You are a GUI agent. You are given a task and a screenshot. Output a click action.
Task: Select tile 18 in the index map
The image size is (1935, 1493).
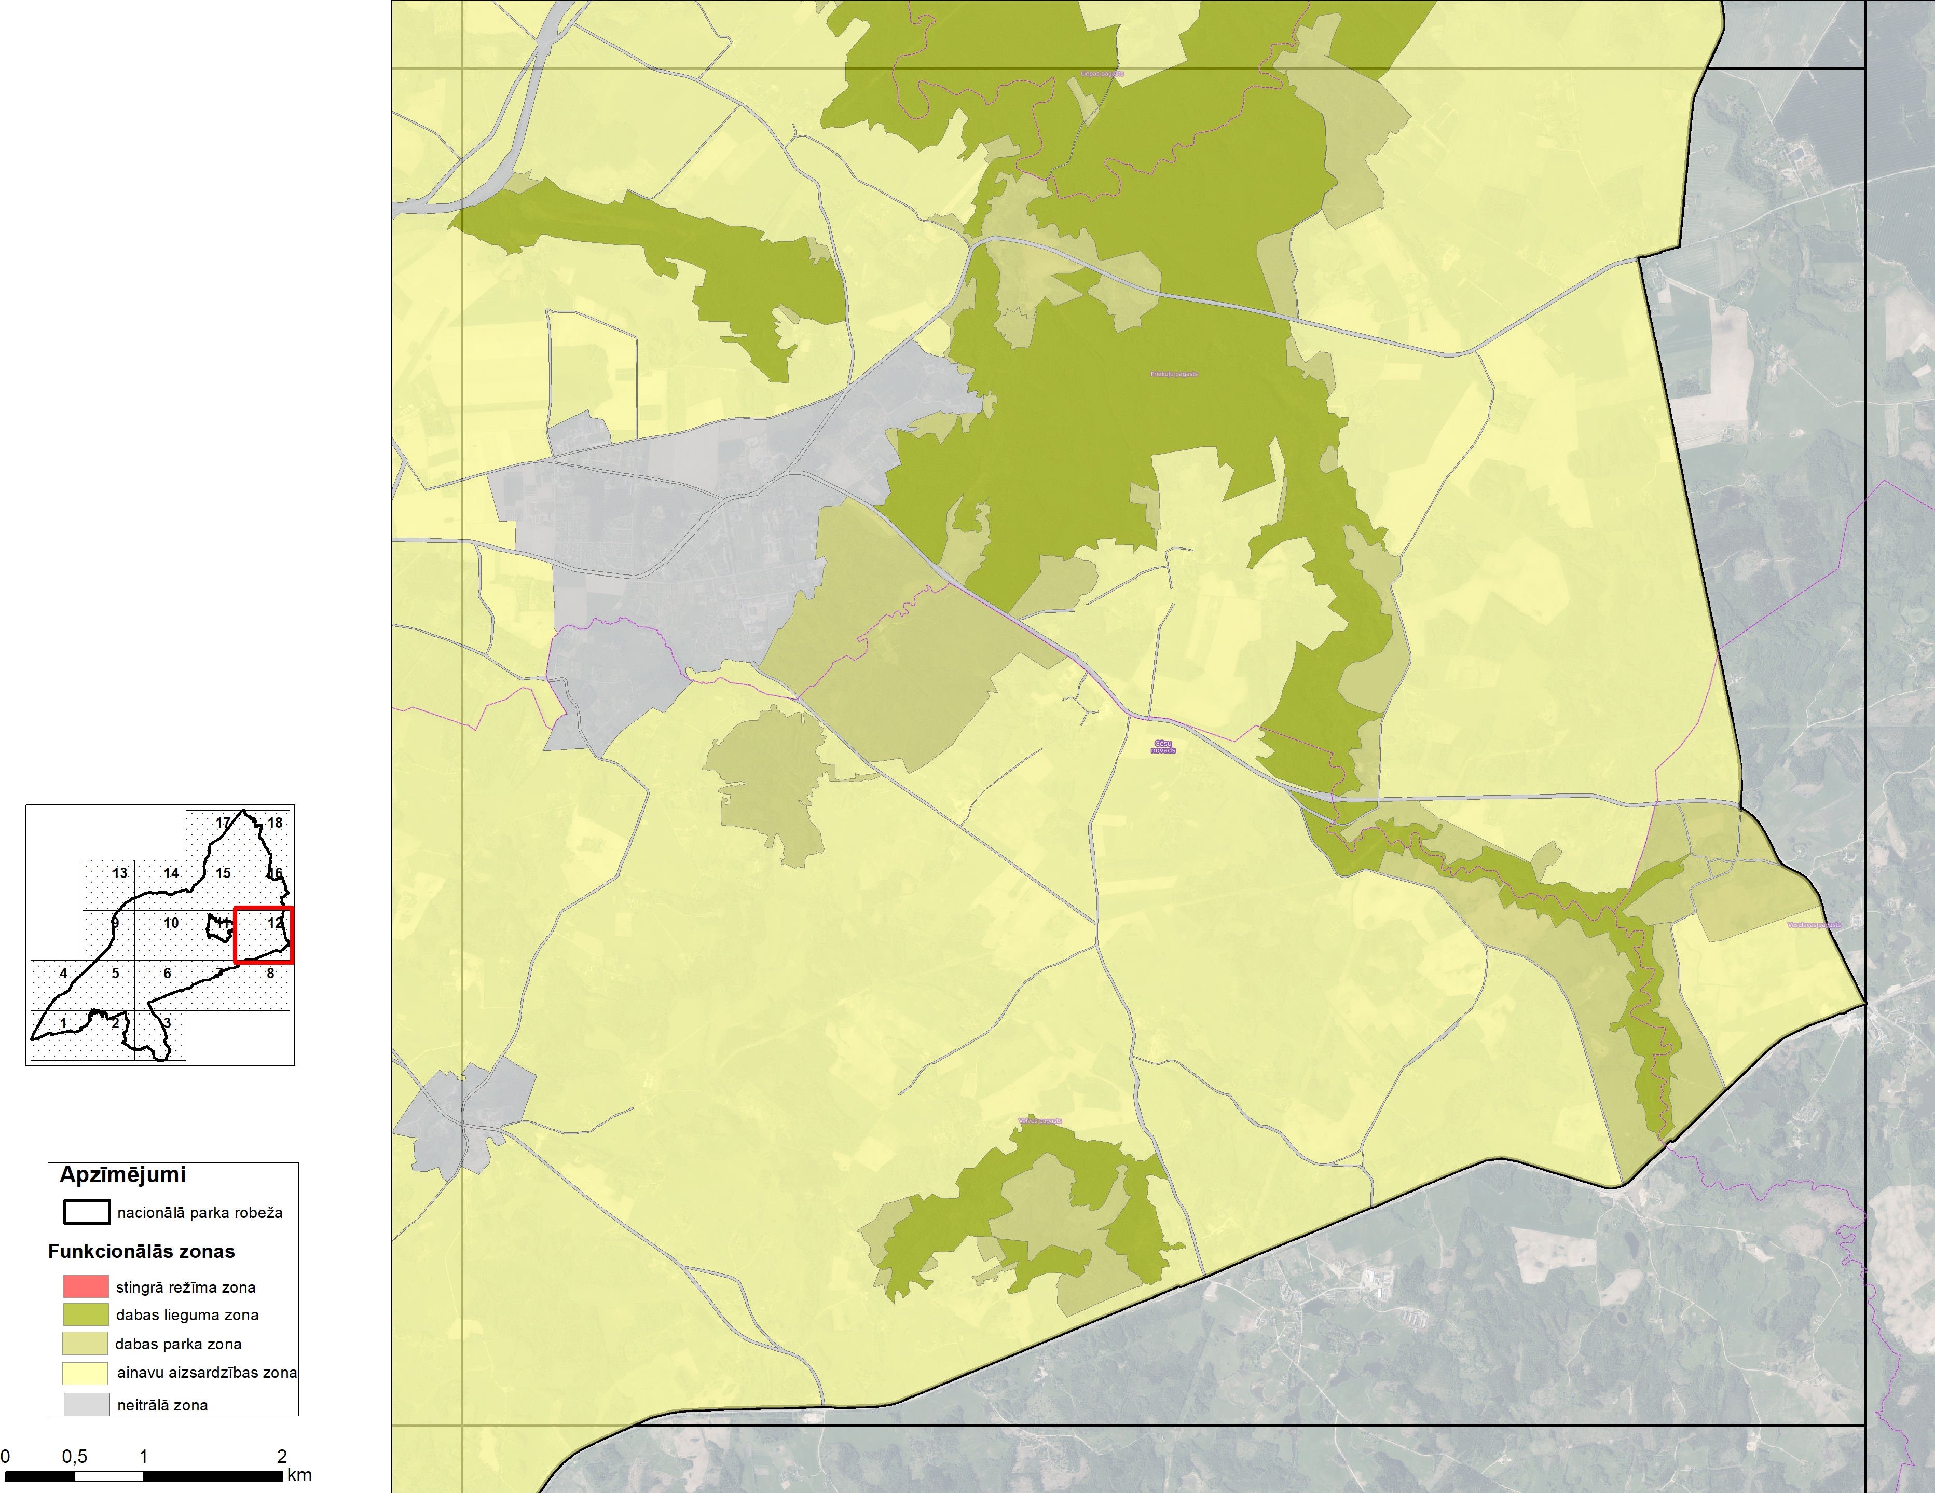(x=275, y=823)
